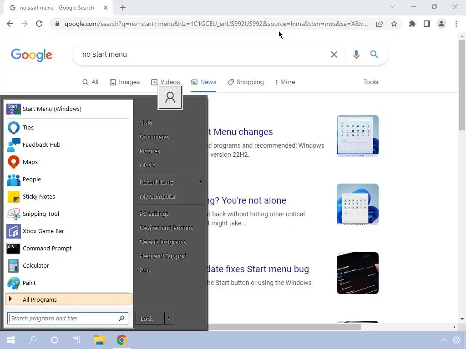Submit search with the blue magnifier icon
466x349 pixels.
(374, 55)
